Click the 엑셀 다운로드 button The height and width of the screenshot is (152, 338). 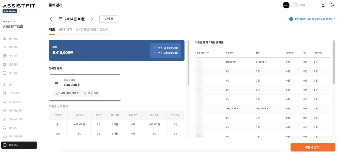tap(312, 147)
